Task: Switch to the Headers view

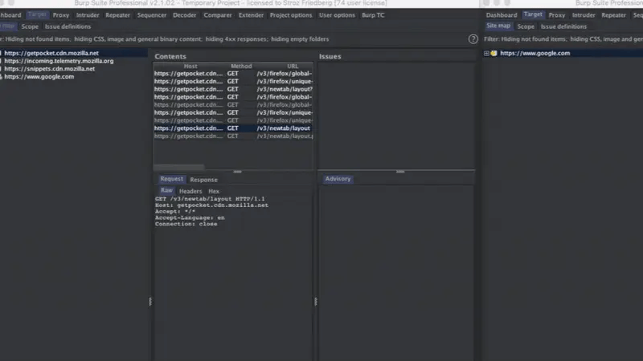Action: click(190, 192)
